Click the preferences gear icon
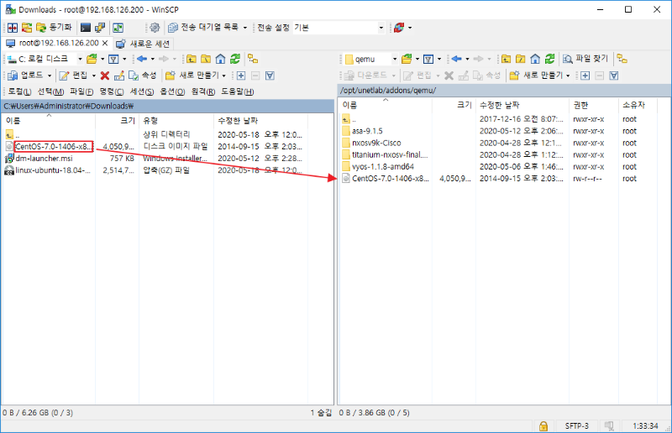 coord(155,27)
